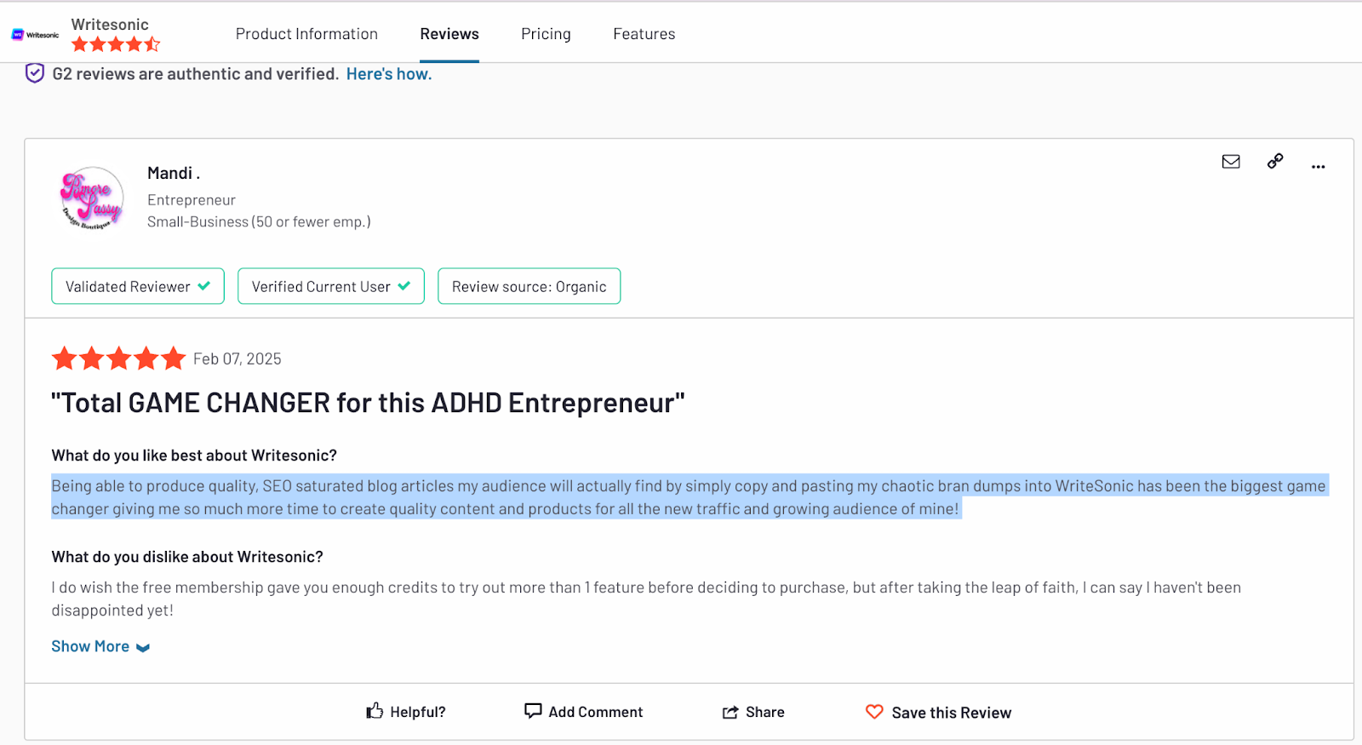Image resolution: width=1362 pixels, height=745 pixels.
Task: Click the highlighted review paragraph text
Action: (689, 497)
